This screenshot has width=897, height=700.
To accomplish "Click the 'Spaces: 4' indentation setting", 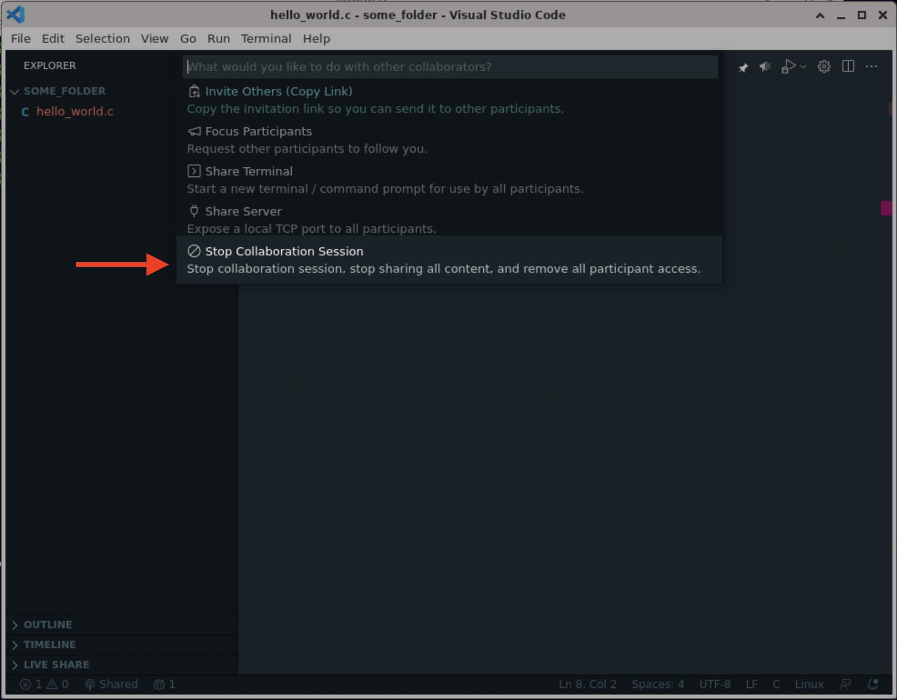I will click(657, 684).
